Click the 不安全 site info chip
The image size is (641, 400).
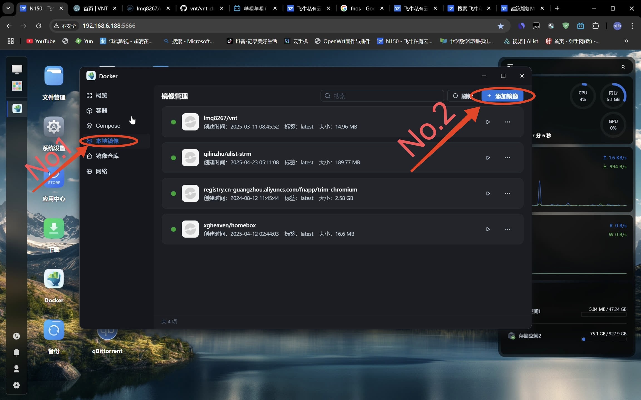point(65,26)
